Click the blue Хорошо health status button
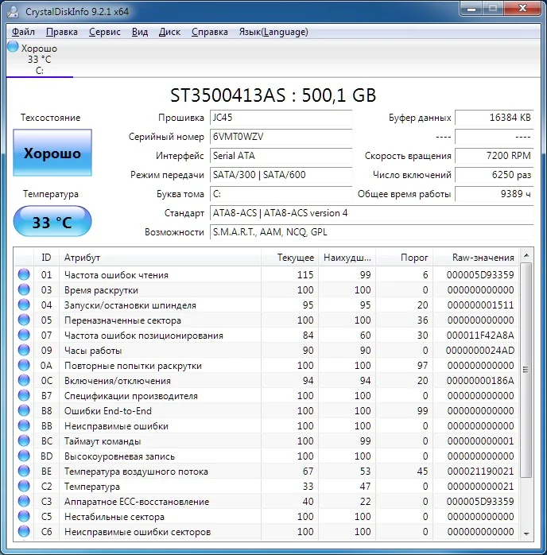The height and width of the screenshot is (555, 547). (52, 153)
